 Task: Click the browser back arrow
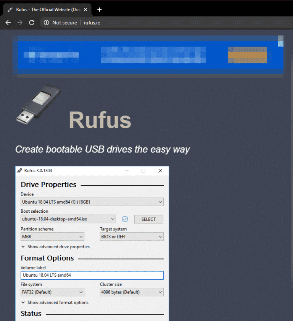8,23
